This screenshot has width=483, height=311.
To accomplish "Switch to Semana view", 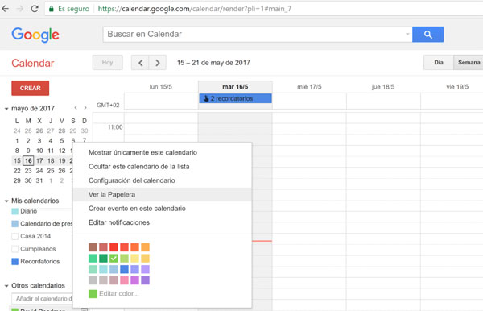I will [x=469, y=63].
